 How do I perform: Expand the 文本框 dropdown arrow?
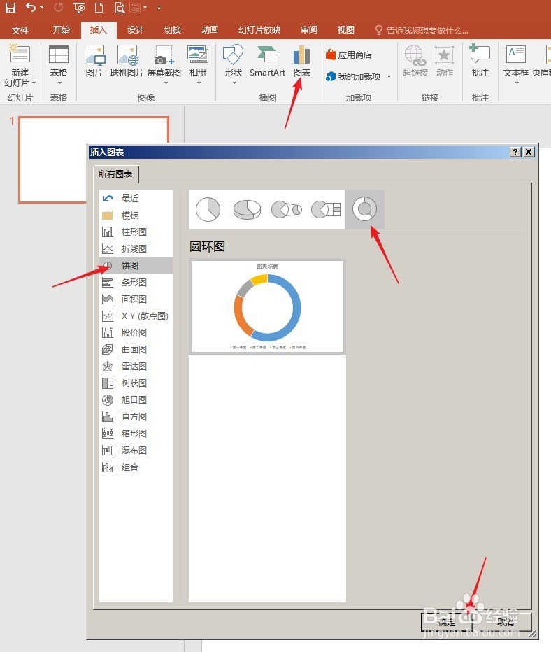(x=517, y=83)
